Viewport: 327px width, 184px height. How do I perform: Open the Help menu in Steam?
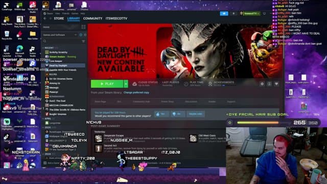[83, 14]
